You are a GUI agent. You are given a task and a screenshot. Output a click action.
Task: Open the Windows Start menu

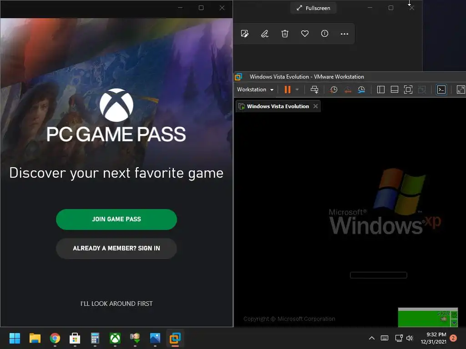15,338
